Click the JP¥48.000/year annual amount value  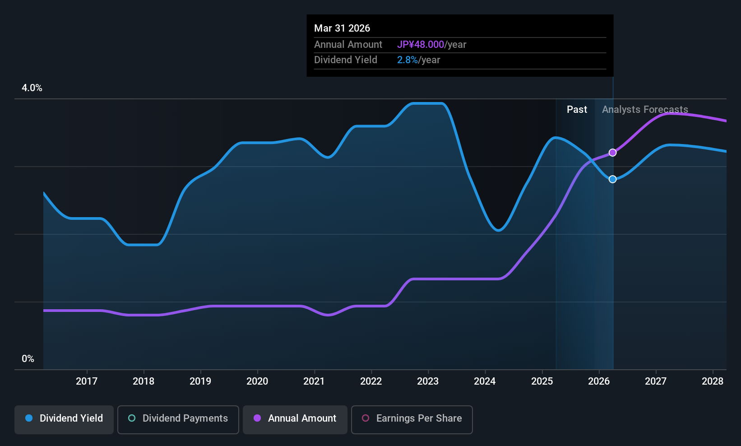point(431,45)
